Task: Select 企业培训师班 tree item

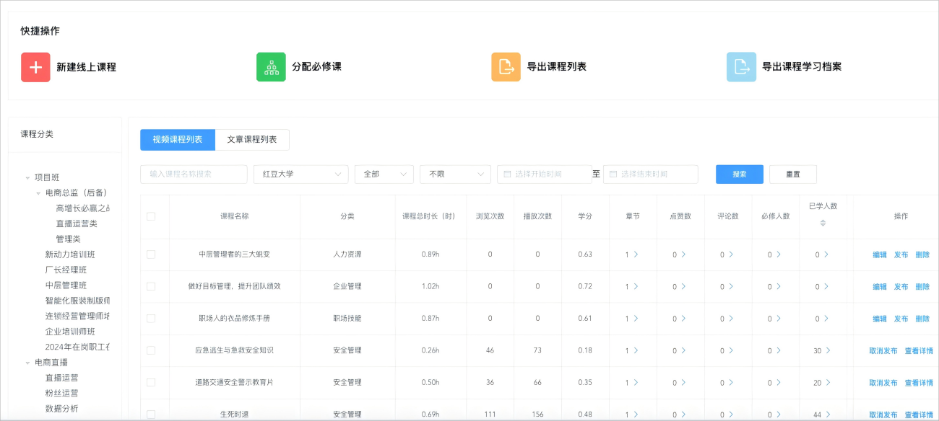Action: tap(70, 332)
